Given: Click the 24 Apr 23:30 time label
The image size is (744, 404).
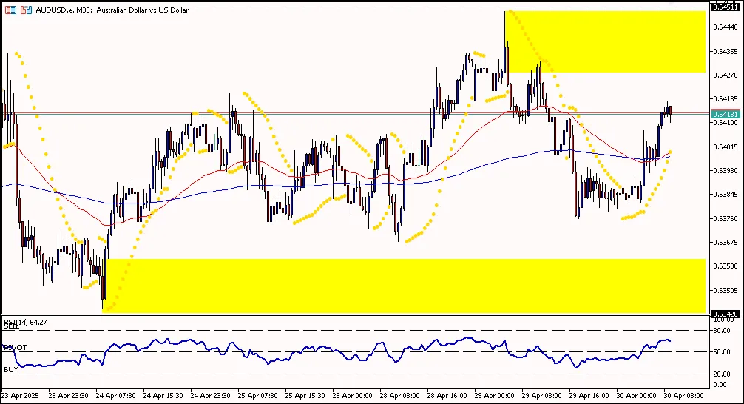Looking at the screenshot, I should point(211,395).
